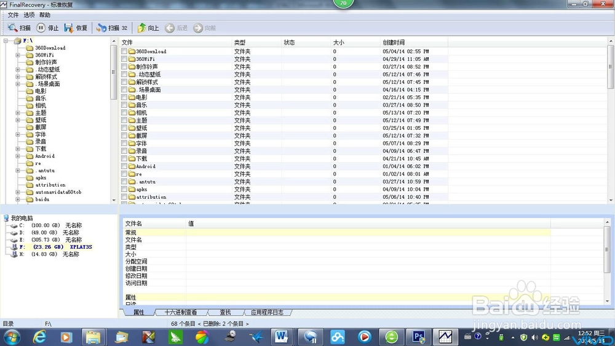Switch to the 应用程序日志 tab
Viewport: 615px width, 346px height.
coord(267,312)
